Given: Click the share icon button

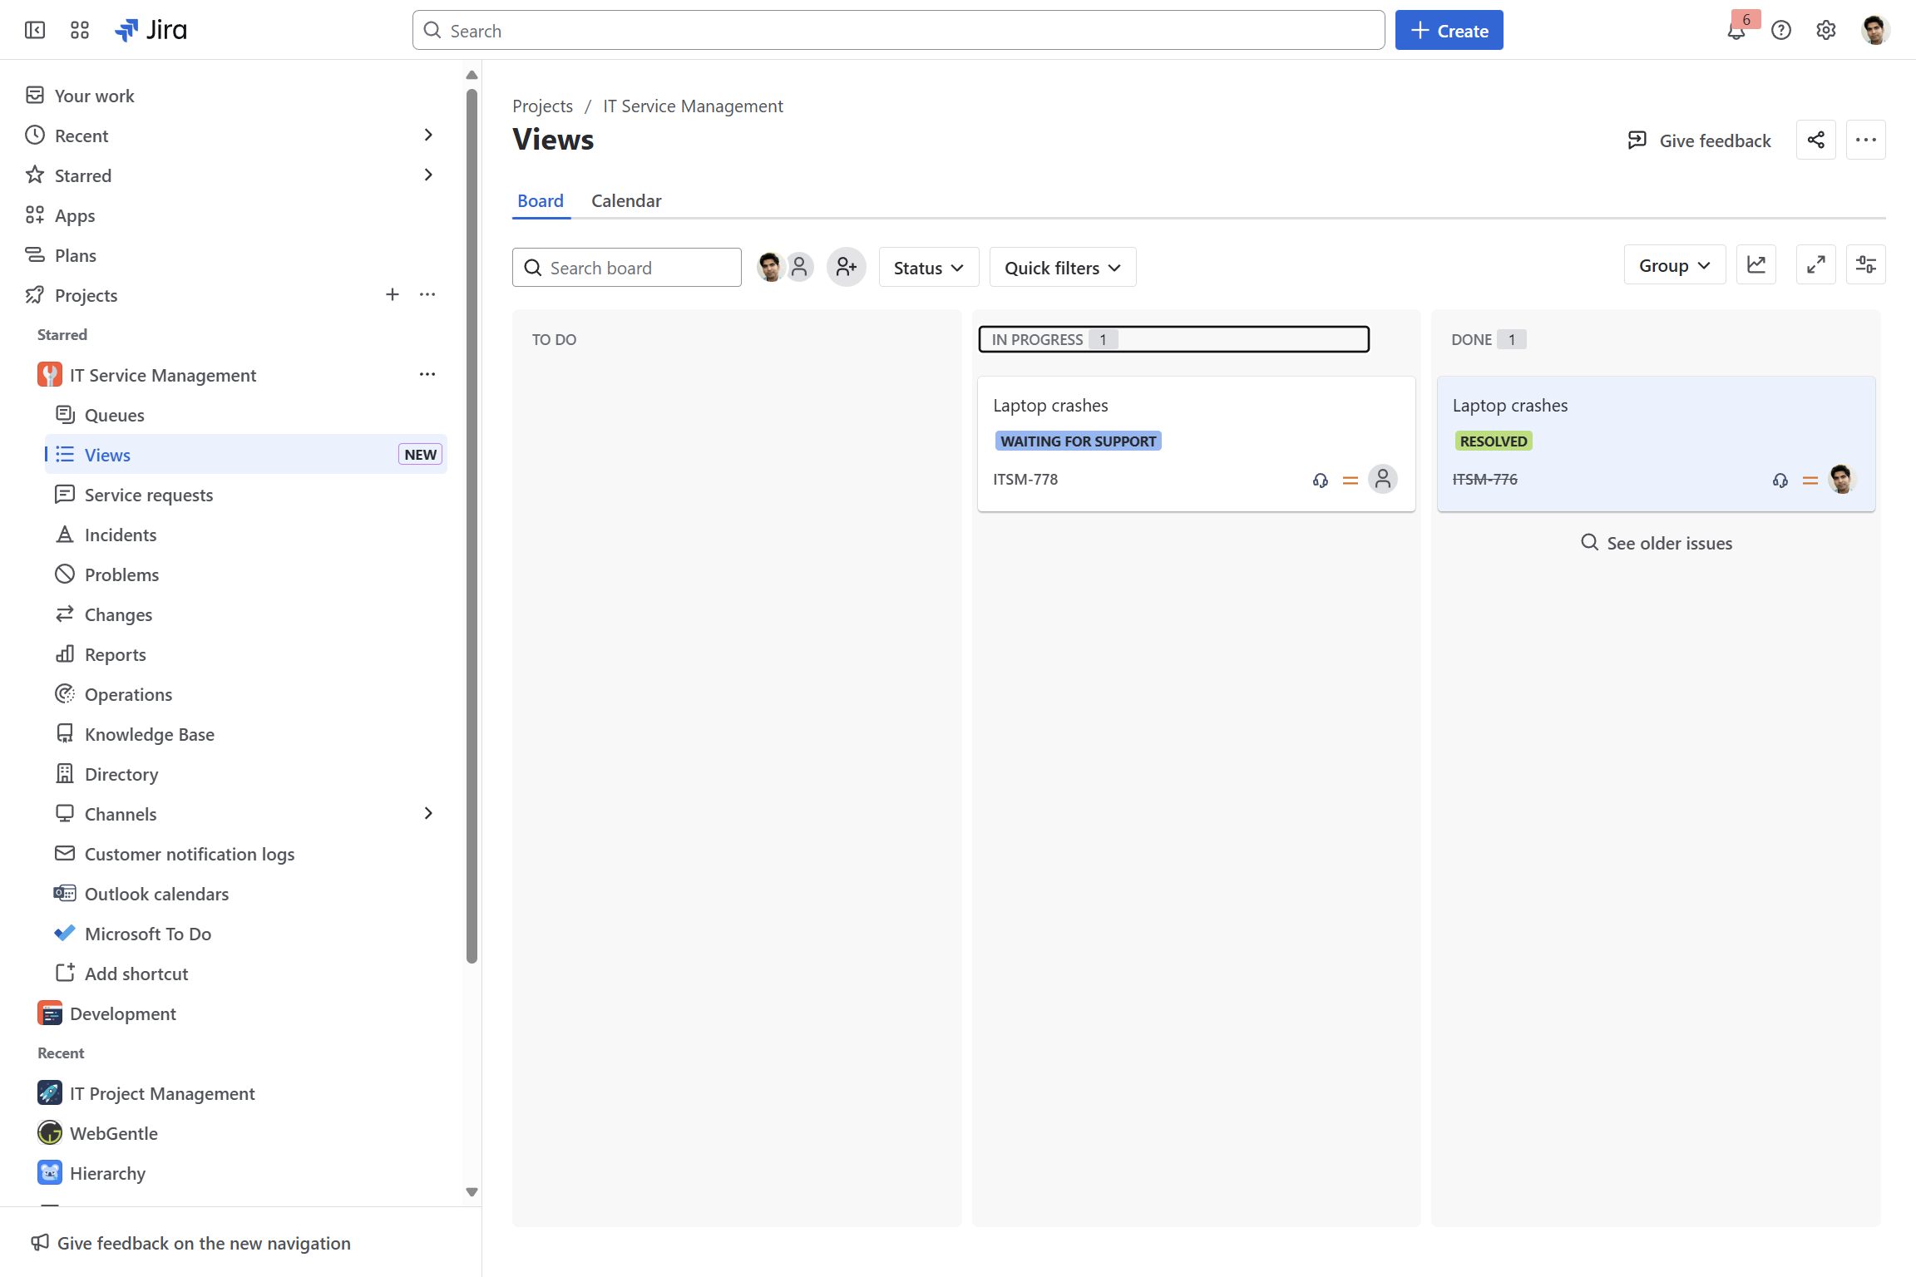Looking at the screenshot, I should (x=1815, y=140).
